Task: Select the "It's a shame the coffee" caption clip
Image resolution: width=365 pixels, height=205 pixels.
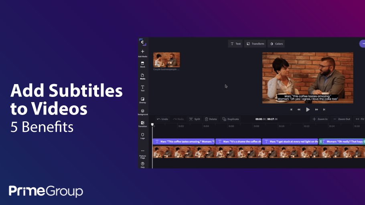Action: 238,141
